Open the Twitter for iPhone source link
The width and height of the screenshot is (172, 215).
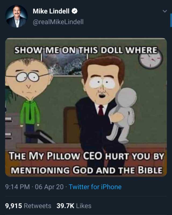(x=95, y=187)
